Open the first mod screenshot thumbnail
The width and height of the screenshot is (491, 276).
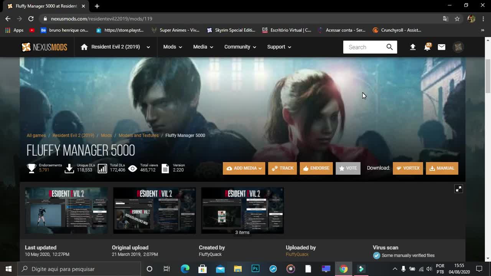coord(66,210)
